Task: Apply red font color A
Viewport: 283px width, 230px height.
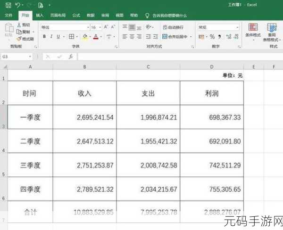Action: [x=96, y=37]
